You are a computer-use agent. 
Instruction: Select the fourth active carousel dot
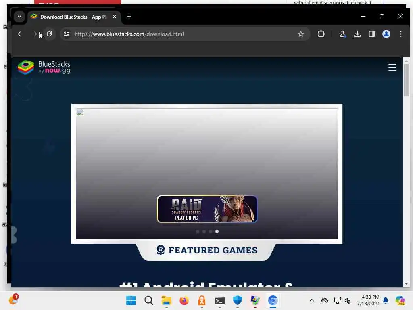pos(217,232)
